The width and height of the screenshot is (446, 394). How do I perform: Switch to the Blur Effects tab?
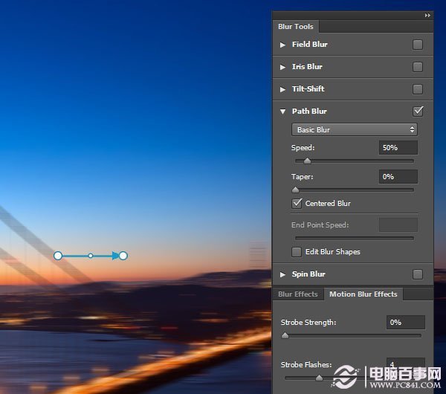298,294
